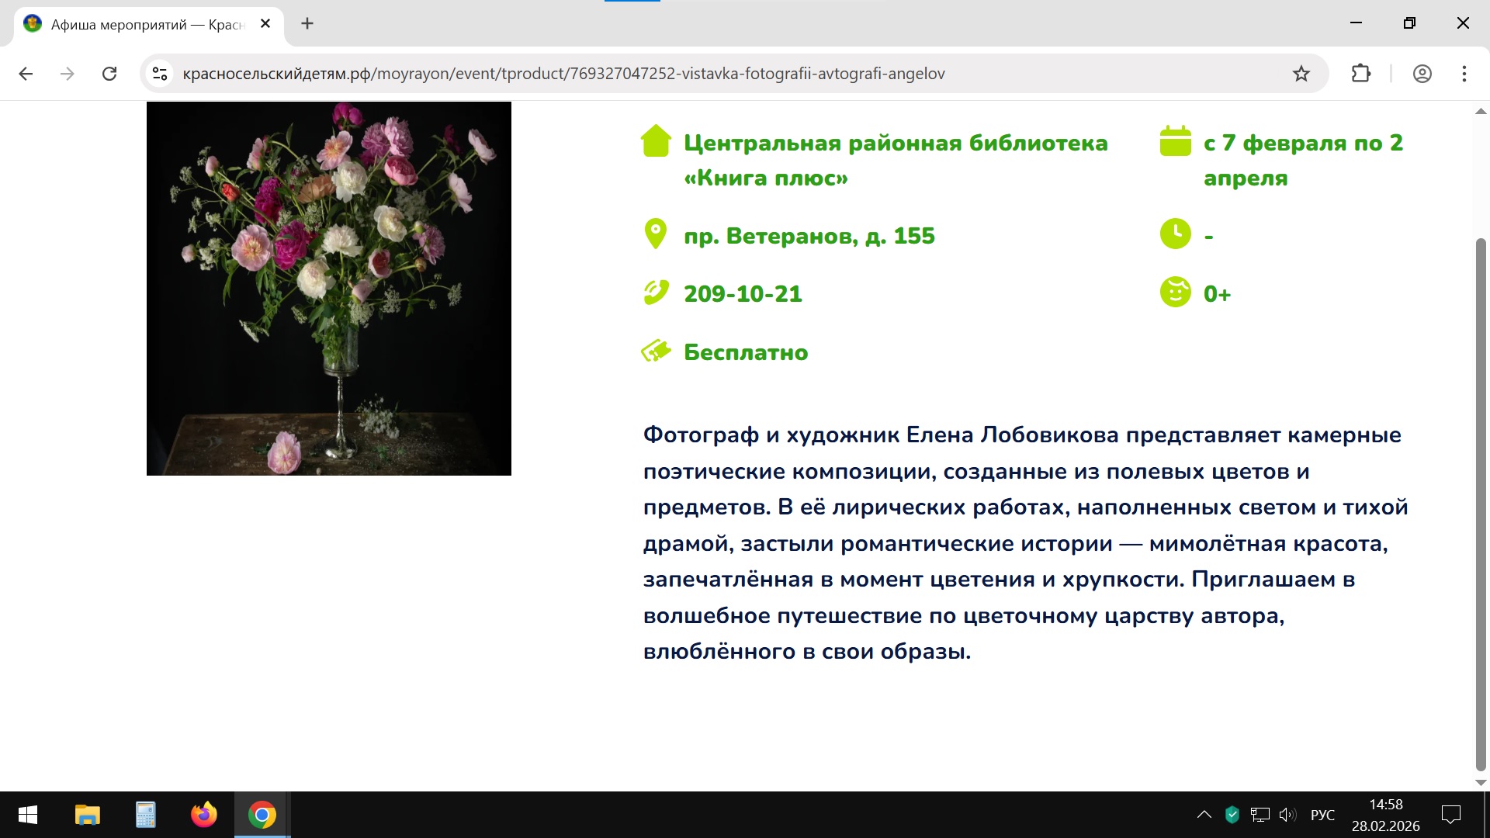Click the green house library icon
The image size is (1490, 838).
click(x=656, y=142)
